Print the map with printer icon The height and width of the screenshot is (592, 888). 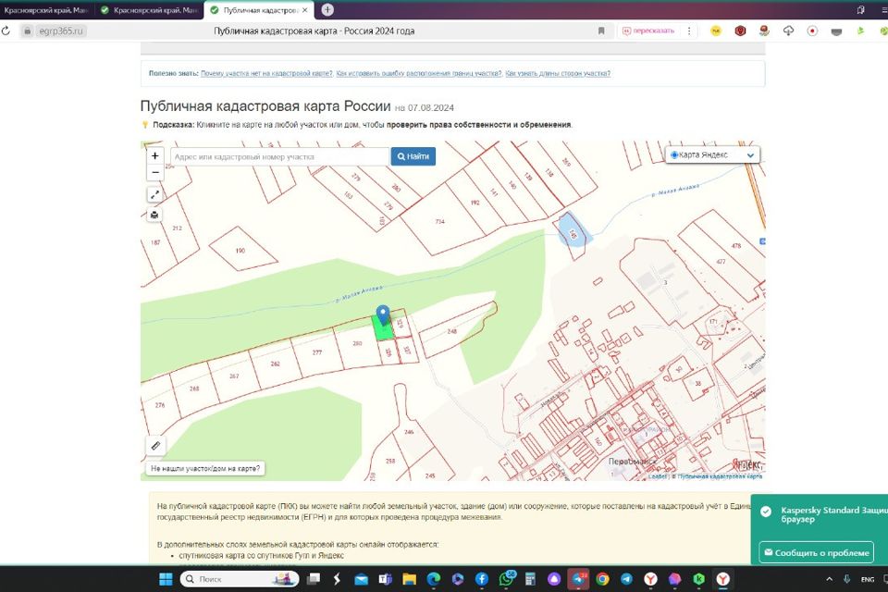154,215
